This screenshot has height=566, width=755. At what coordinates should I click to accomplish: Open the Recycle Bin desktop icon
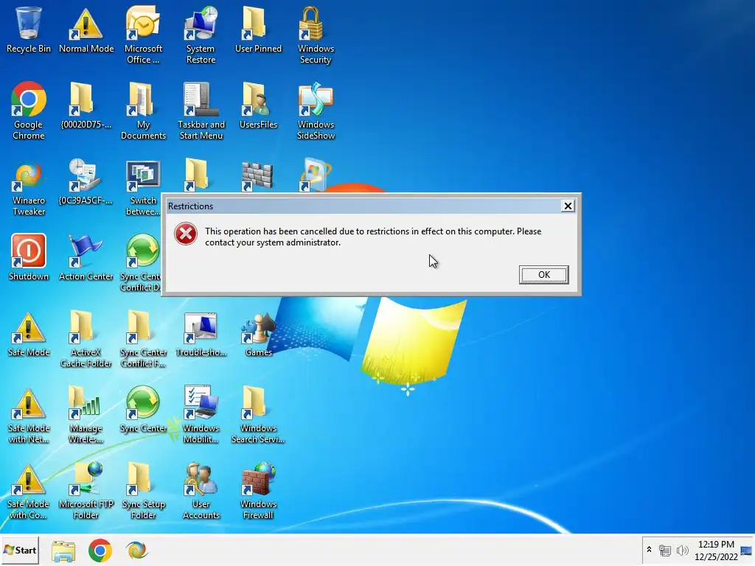[x=29, y=29]
